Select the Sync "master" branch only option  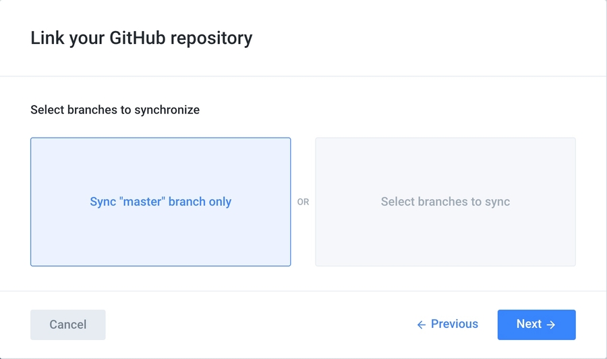(x=161, y=202)
